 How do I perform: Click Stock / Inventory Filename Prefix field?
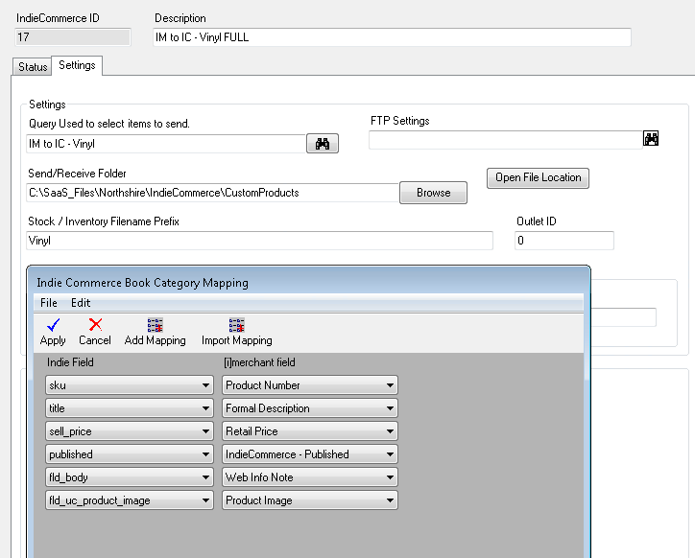pos(259,241)
